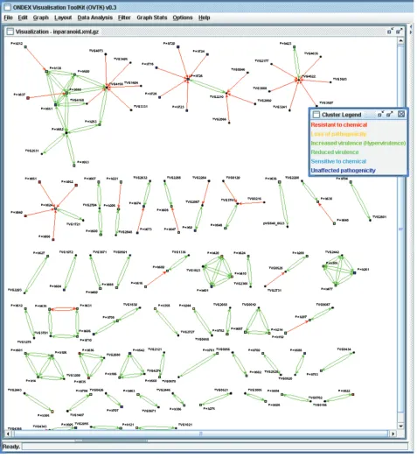Screen dimensions: 417x458
Task: Click the 'Ready.' status text
Action: tap(11, 447)
